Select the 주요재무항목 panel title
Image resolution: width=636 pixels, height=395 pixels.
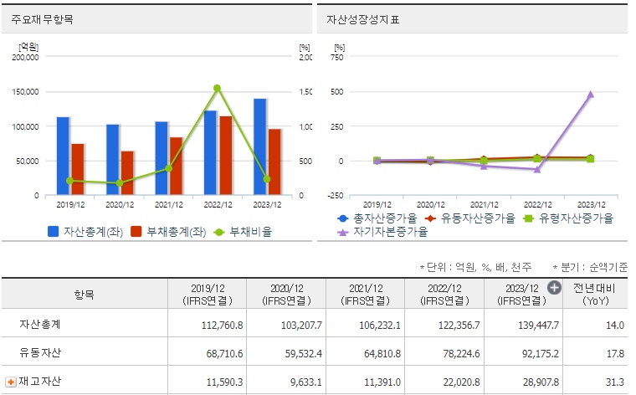coord(42,19)
